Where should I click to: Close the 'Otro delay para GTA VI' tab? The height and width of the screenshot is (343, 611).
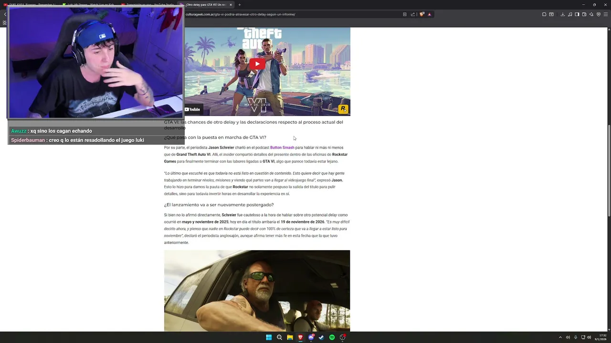(231, 5)
